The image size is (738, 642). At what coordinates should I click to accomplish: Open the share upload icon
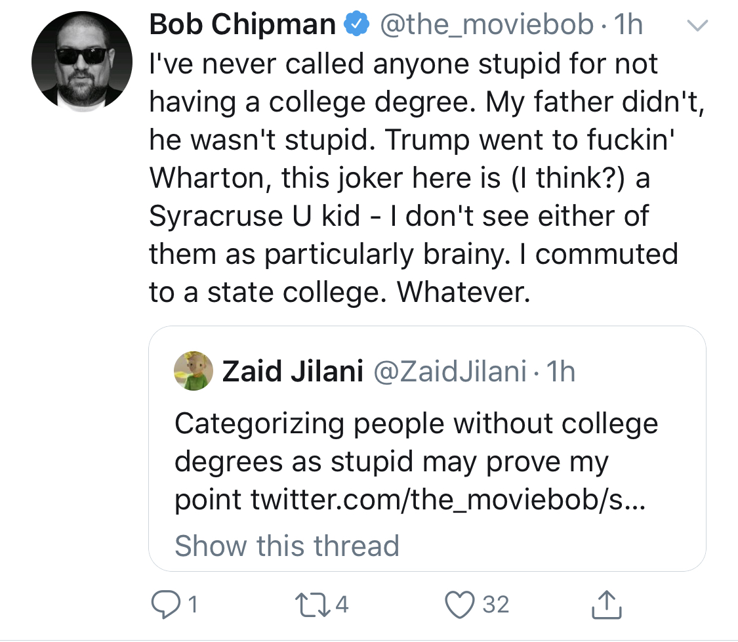tap(606, 604)
